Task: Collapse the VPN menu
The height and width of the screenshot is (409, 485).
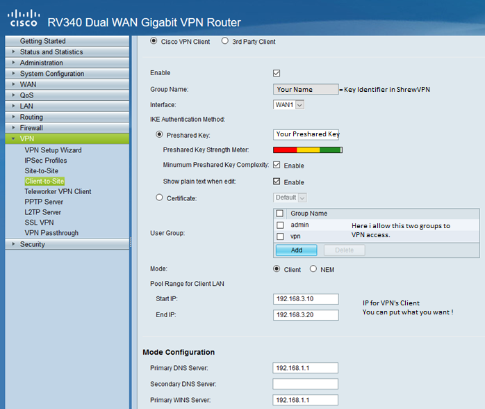Action: (67, 138)
